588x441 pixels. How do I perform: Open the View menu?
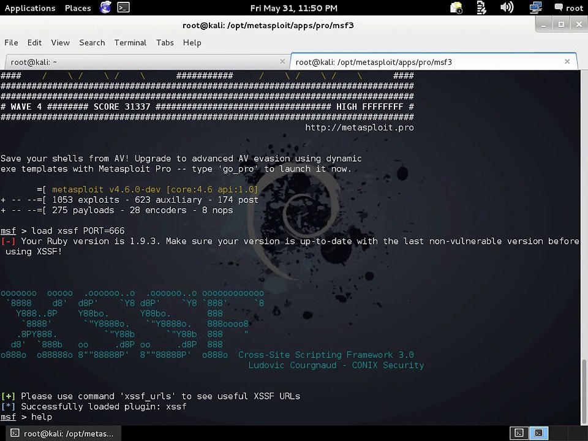point(61,43)
